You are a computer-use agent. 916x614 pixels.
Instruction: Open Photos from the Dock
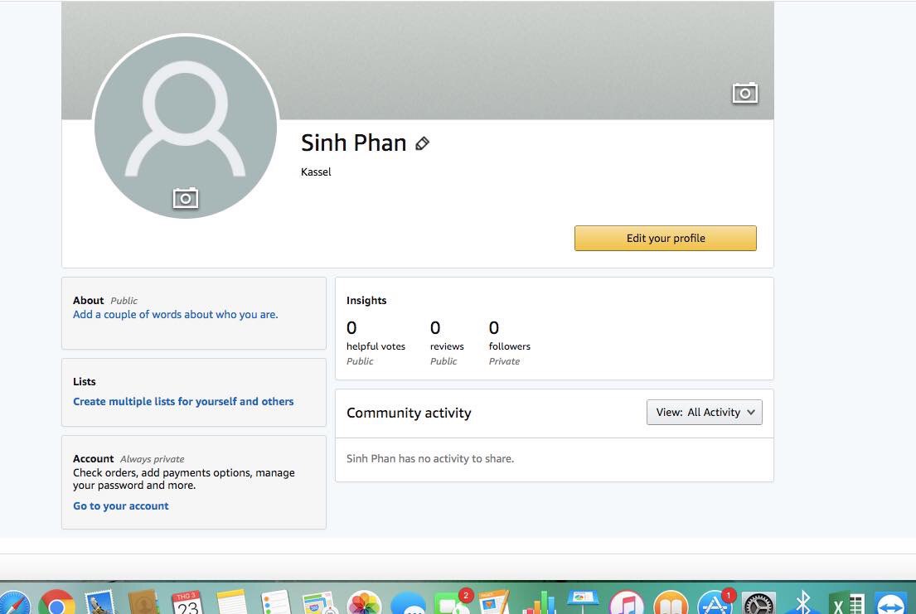pos(364,603)
